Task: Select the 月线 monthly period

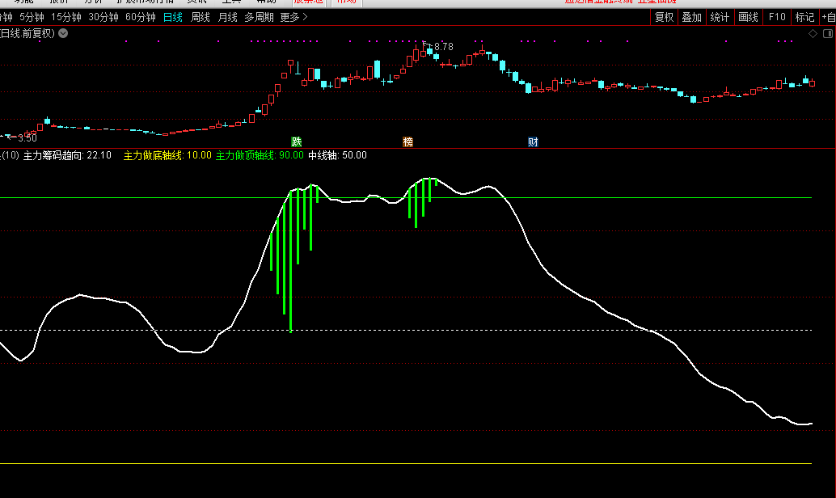Action: point(228,17)
